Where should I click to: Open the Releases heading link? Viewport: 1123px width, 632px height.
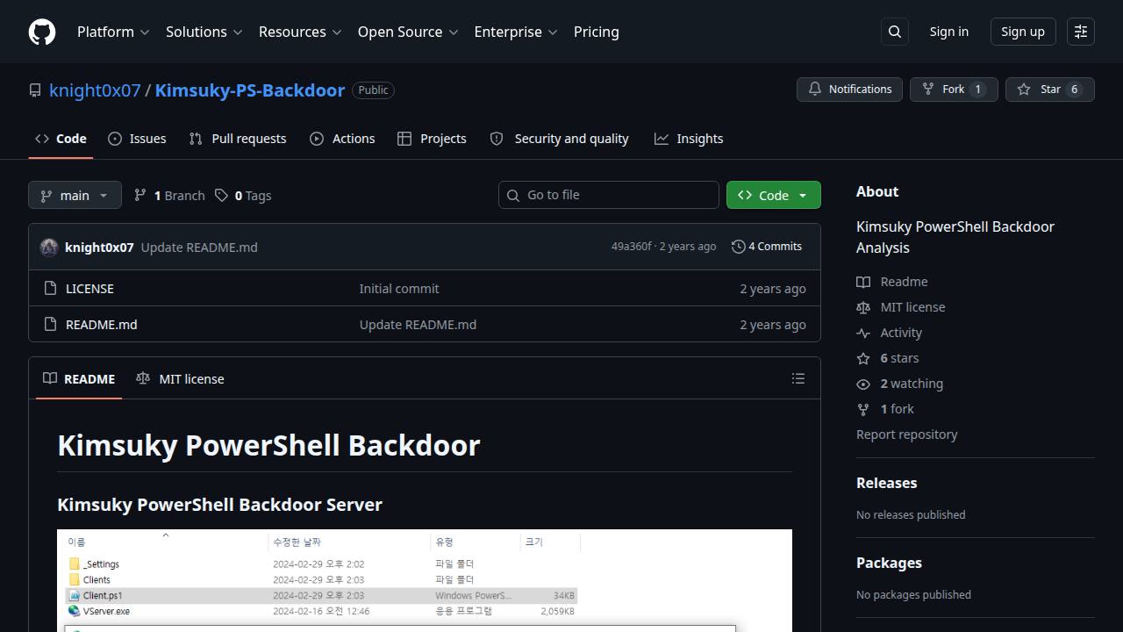[886, 483]
